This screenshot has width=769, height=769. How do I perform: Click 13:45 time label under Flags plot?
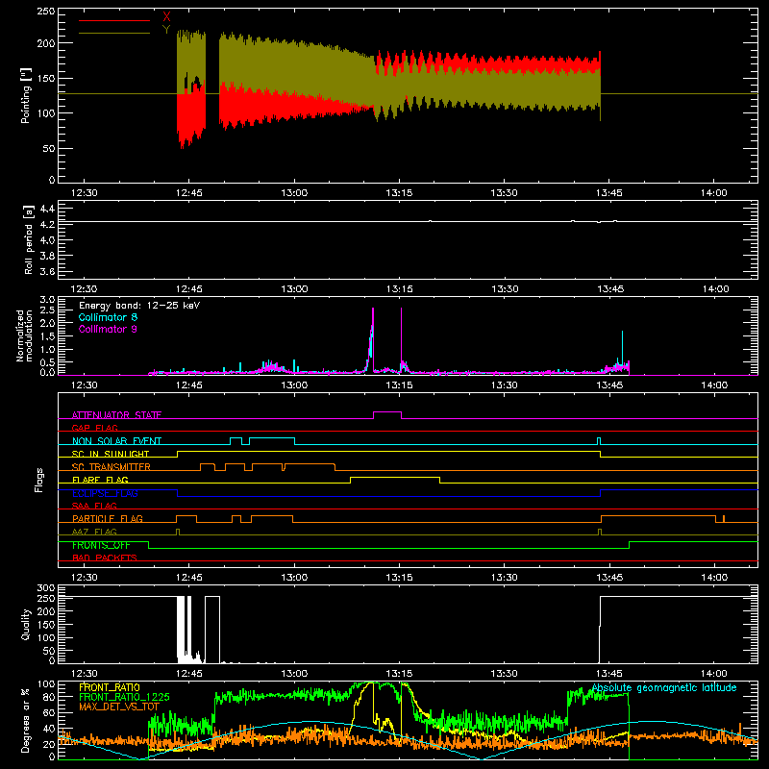609,578
